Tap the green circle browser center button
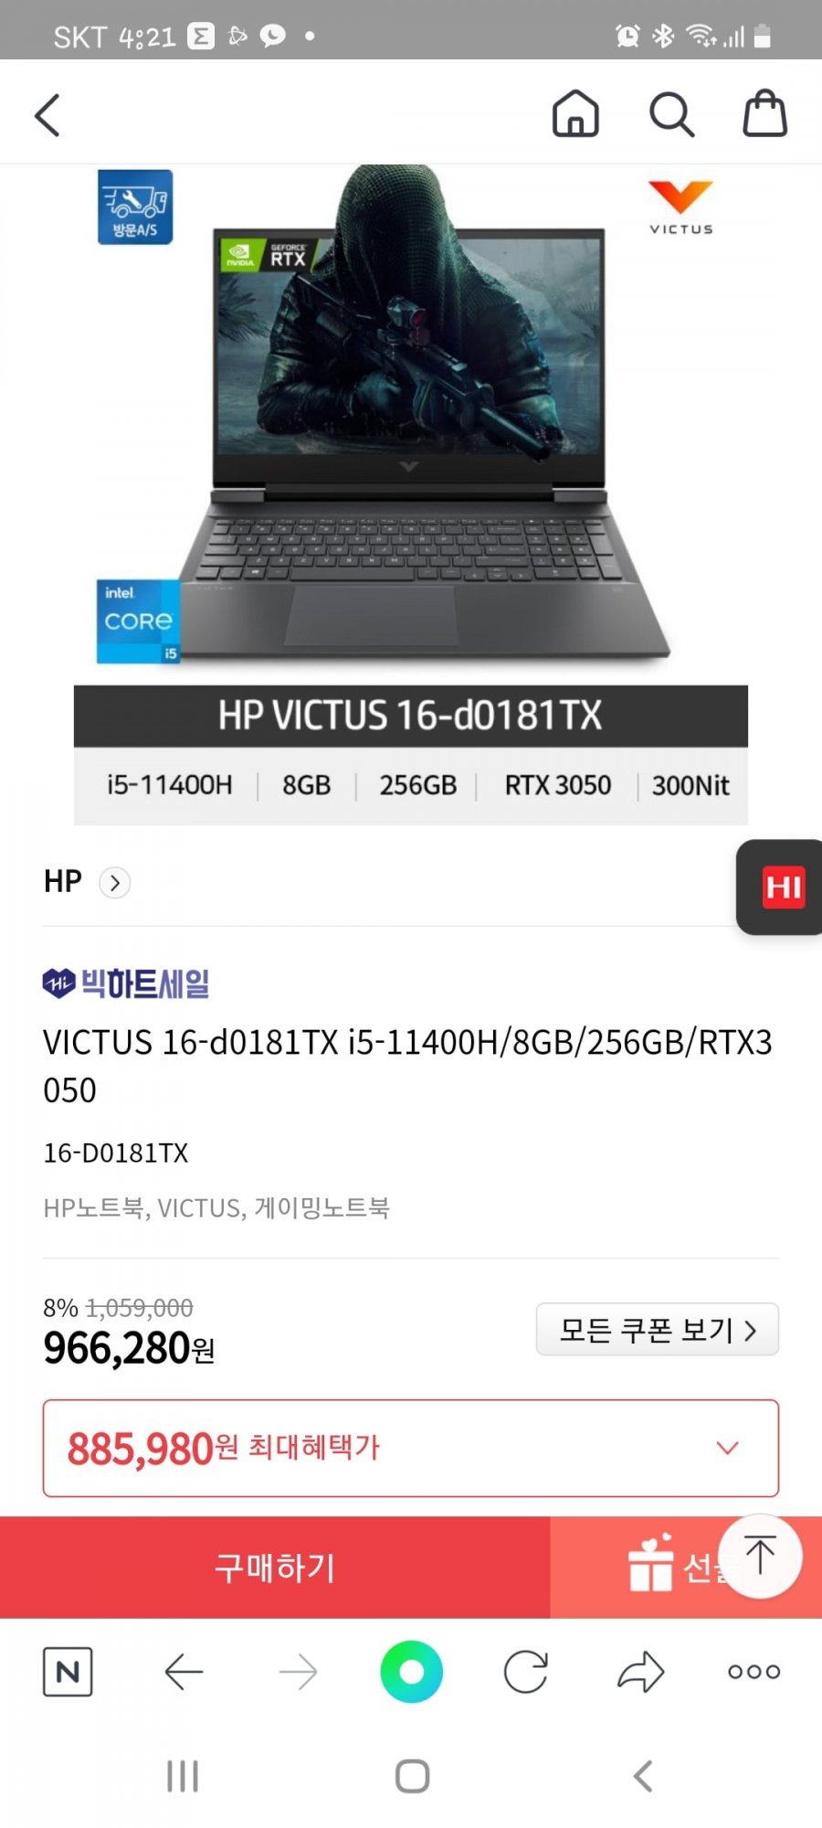The height and width of the screenshot is (1828, 822). click(x=411, y=1672)
